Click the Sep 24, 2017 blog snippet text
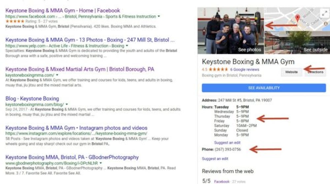 [93, 112]
